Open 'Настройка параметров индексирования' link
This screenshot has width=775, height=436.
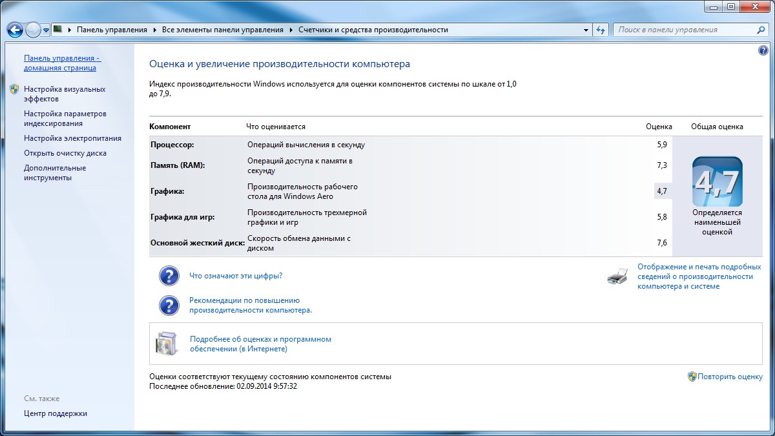coord(65,118)
